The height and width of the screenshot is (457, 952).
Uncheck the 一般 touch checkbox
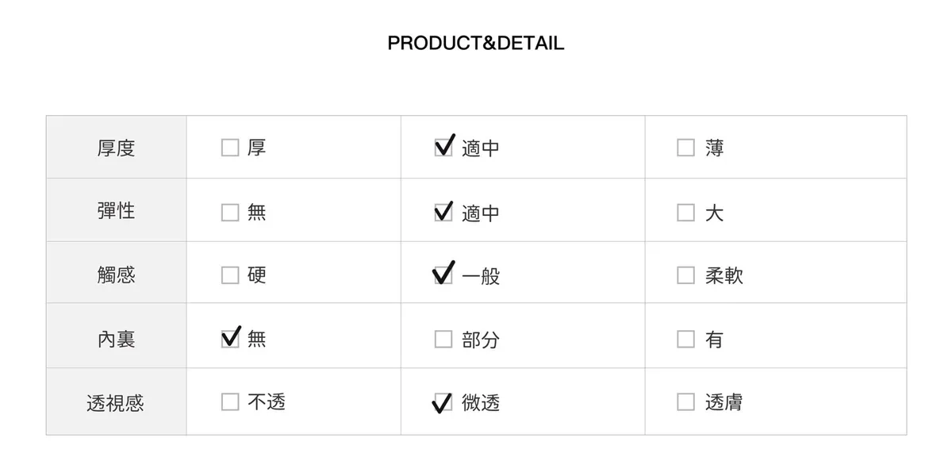pyautogui.click(x=443, y=276)
